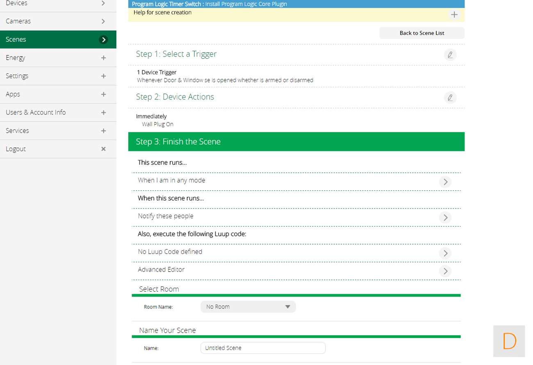Screen dimensions: 533x365
Task: Open Users & Account Info menu
Action: pyautogui.click(x=58, y=113)
